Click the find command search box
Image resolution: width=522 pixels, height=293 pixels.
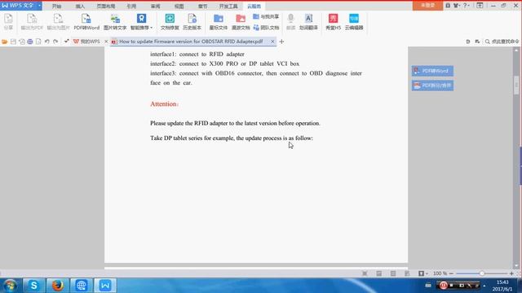(502, 42)
